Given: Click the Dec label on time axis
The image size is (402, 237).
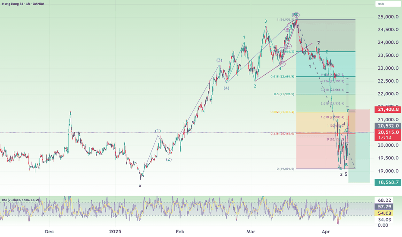Looking at the screenshot, I should click(x=49, y=232).
